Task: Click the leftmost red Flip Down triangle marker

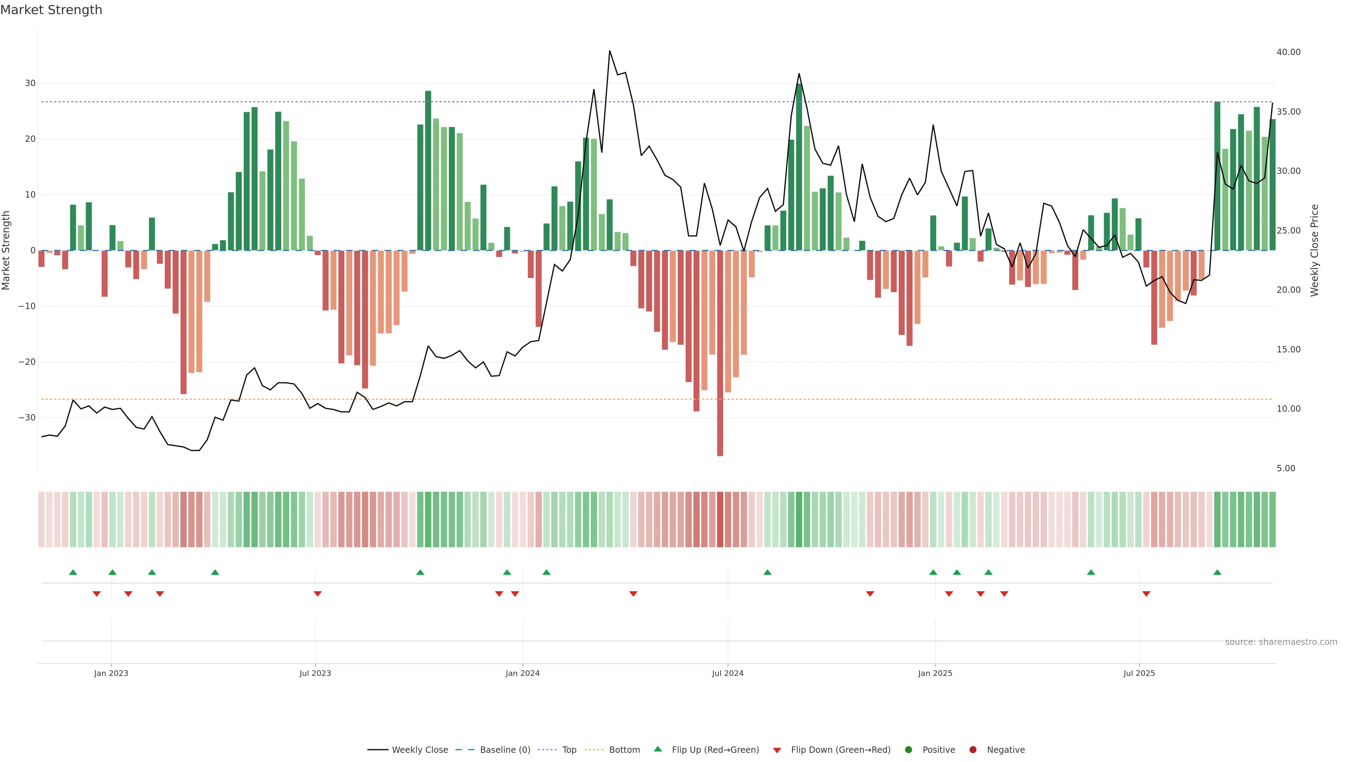Action: pyautogui.click(x=97, y=594)
